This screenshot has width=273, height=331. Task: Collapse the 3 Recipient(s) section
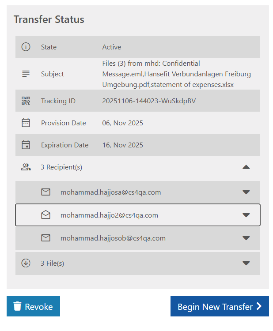[246, 167]
